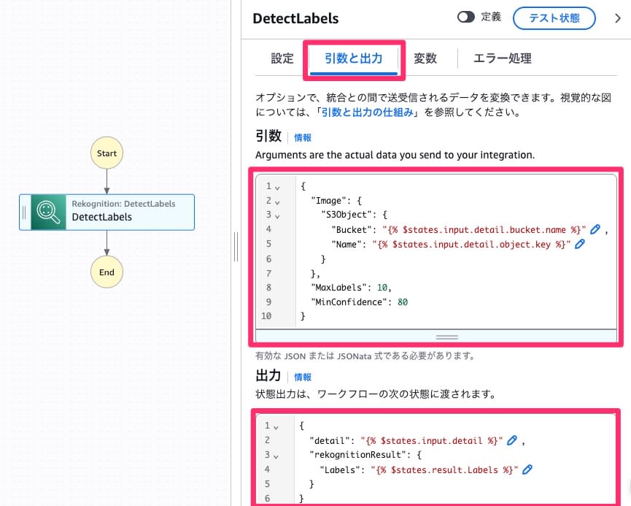631x506 pixels.
Task: Click pencil icon next to object.key expression
Action: coord(579,244)
